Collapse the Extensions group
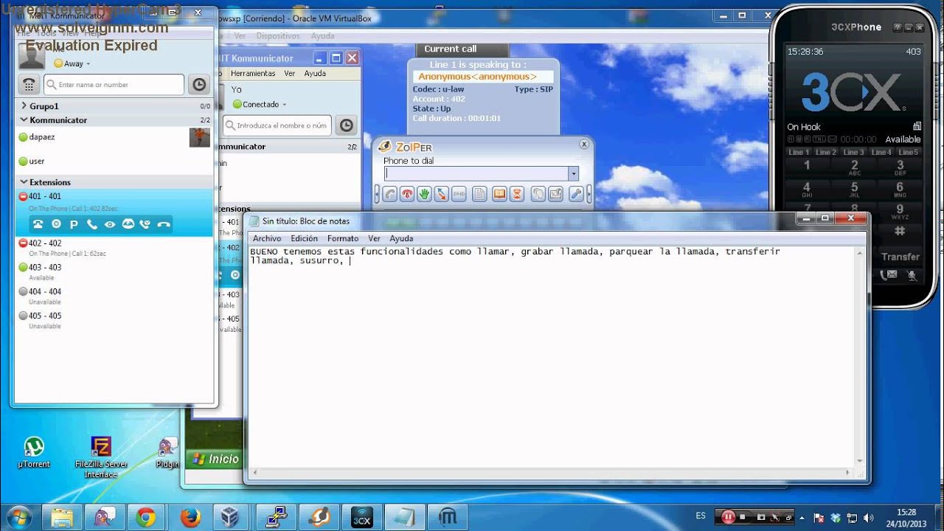The height and width of the screenshot is (531, 944). point(24,182)
